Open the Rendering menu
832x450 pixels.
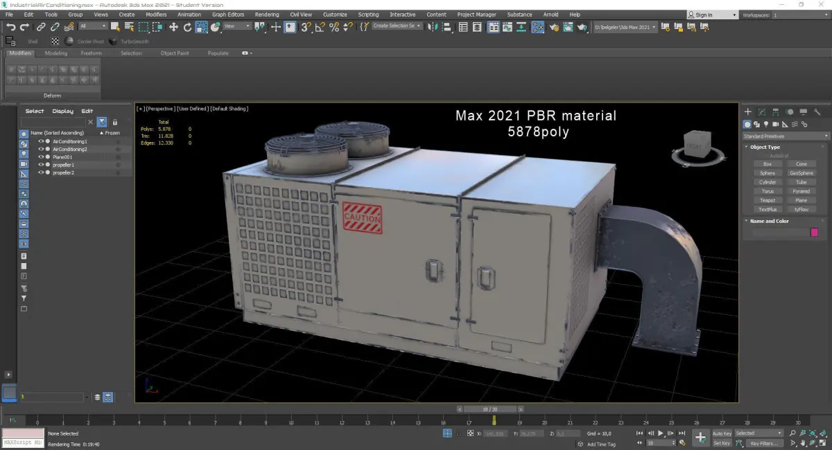pos(267,14)
